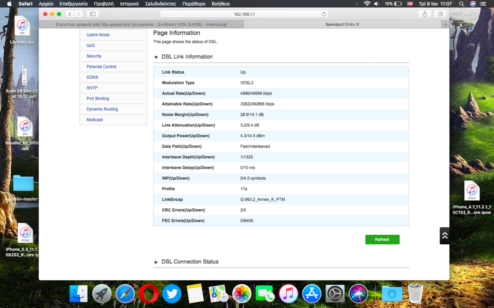Launch Twitter from the Dock
This screenshot has height=308, width=494.
[x=172, y=293]
